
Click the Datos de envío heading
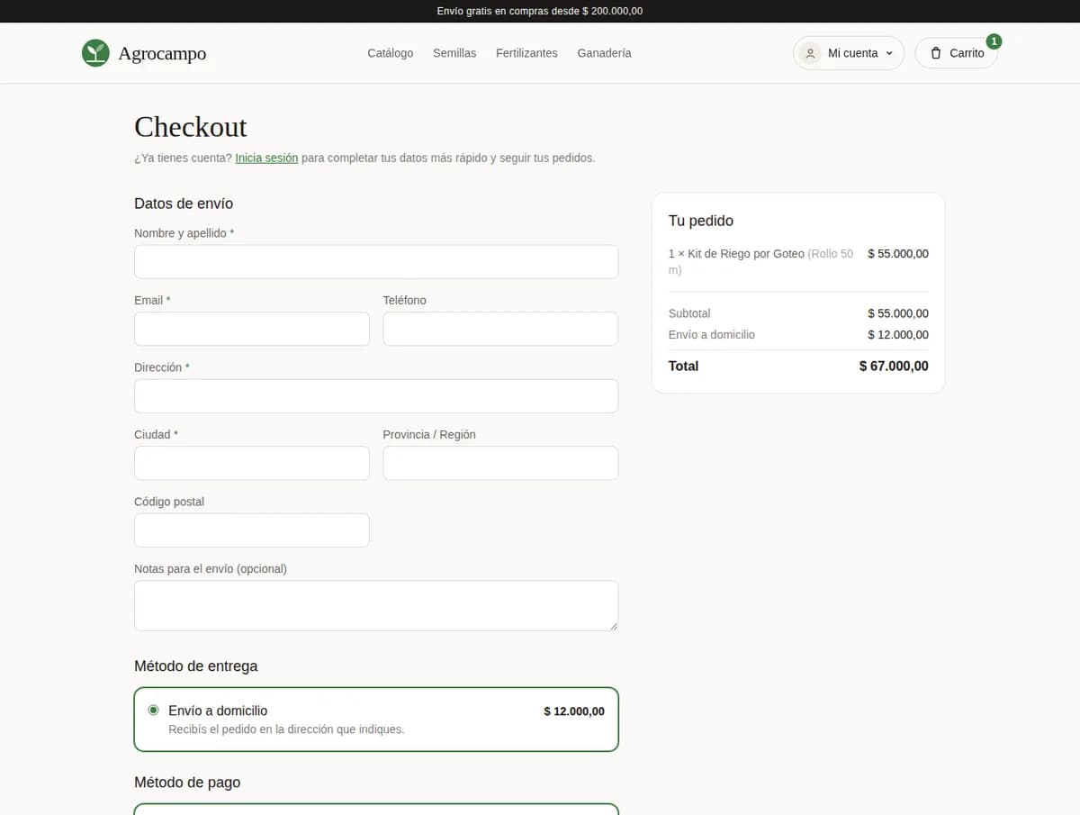pyautogui.click(x=184, y=204)
